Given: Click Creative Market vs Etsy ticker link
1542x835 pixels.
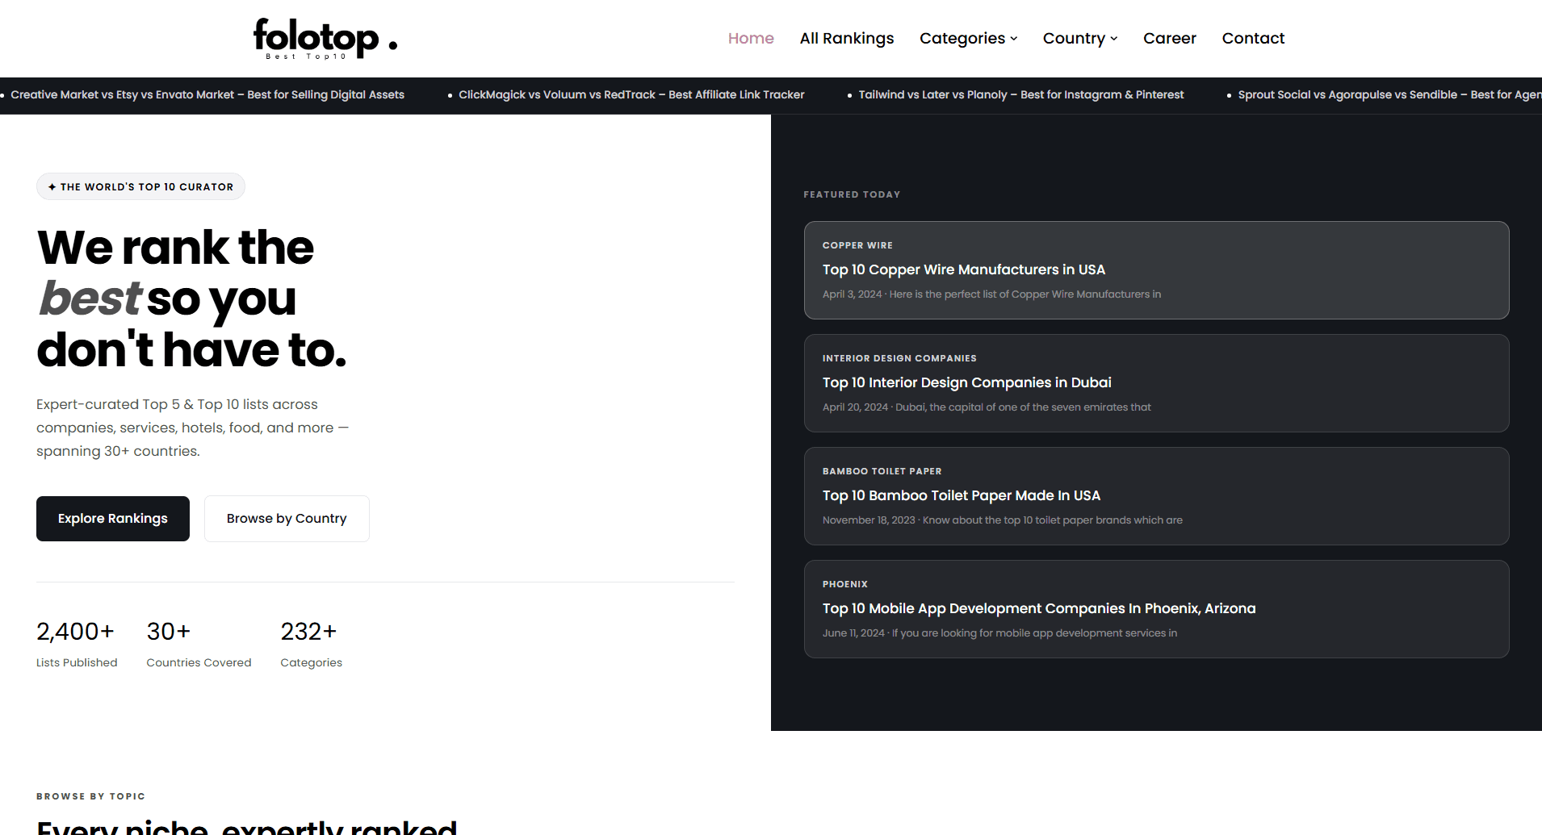Looking at the screenshot, I should (207, 94).
